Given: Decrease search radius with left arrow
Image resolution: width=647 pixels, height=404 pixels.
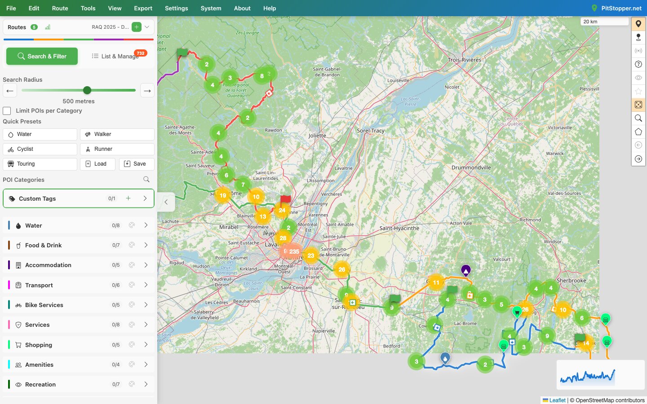Looking at the screenshot, I should pos(10,91).
